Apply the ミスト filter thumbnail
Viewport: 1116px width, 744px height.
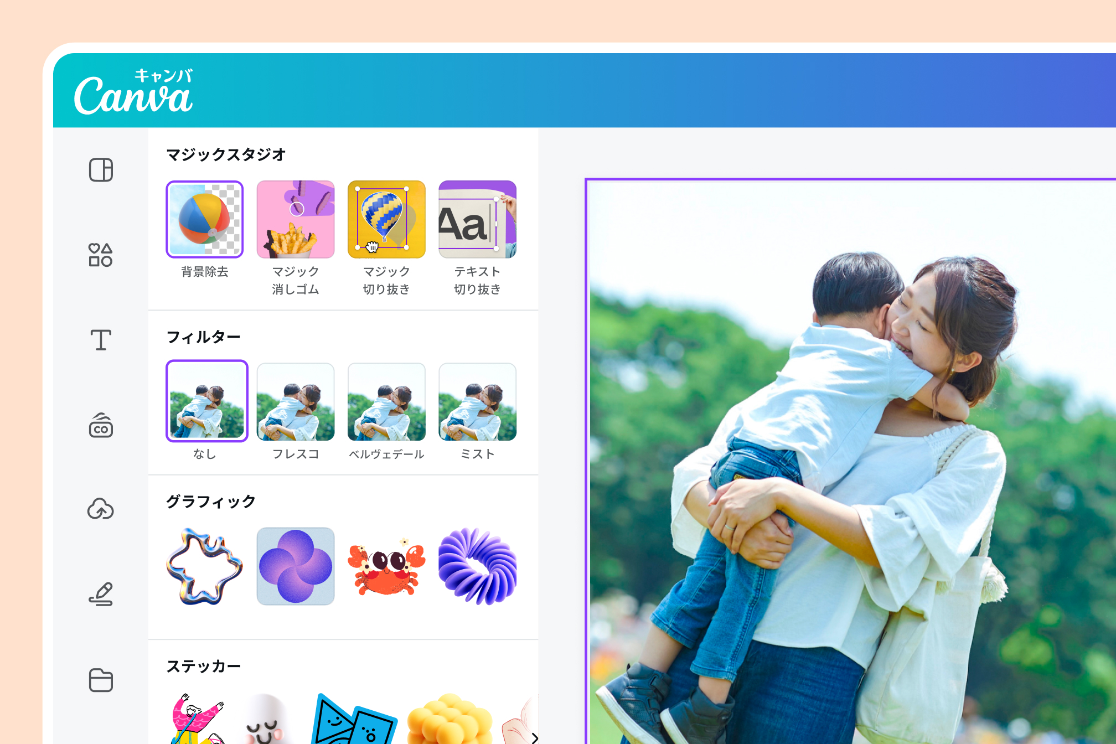[477, 402]
